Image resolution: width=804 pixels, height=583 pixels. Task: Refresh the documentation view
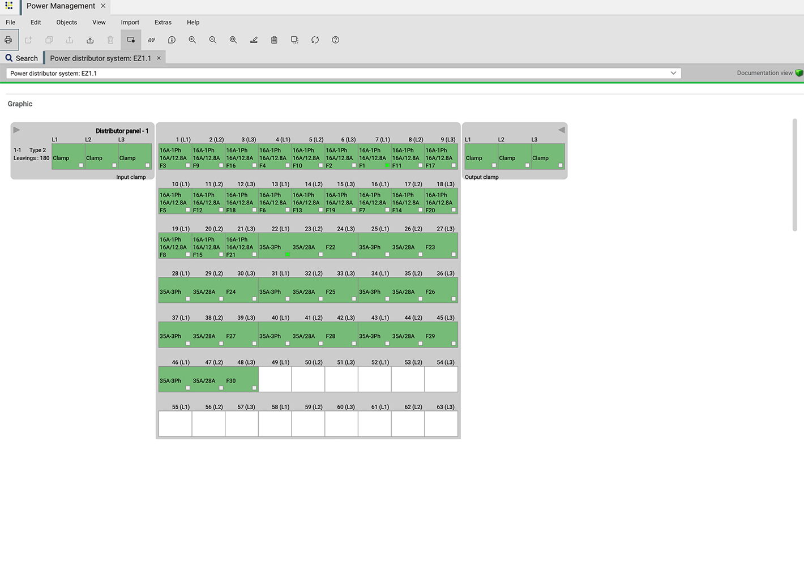pos(315,40)
